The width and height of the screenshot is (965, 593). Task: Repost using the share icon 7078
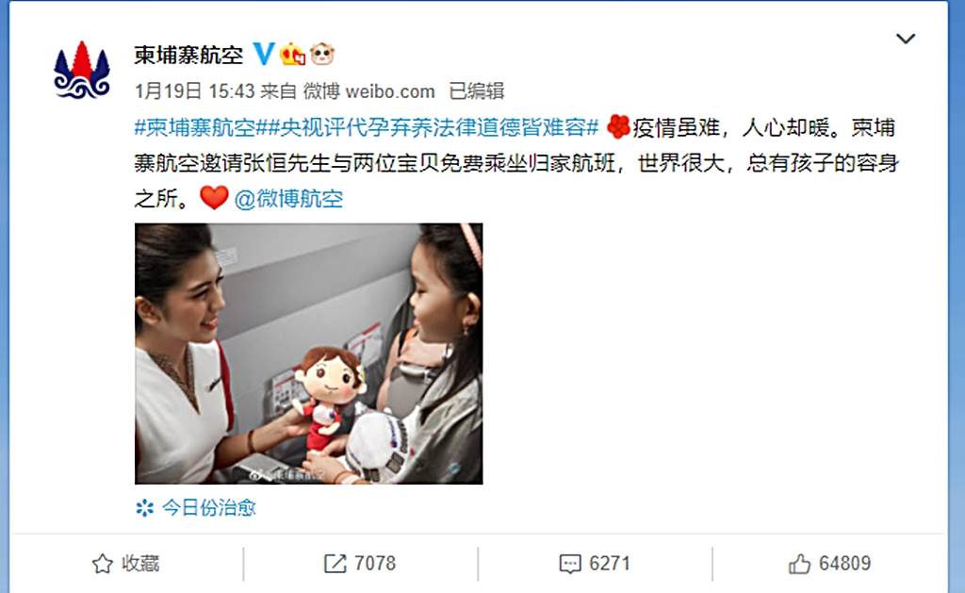tap(360, 564)
